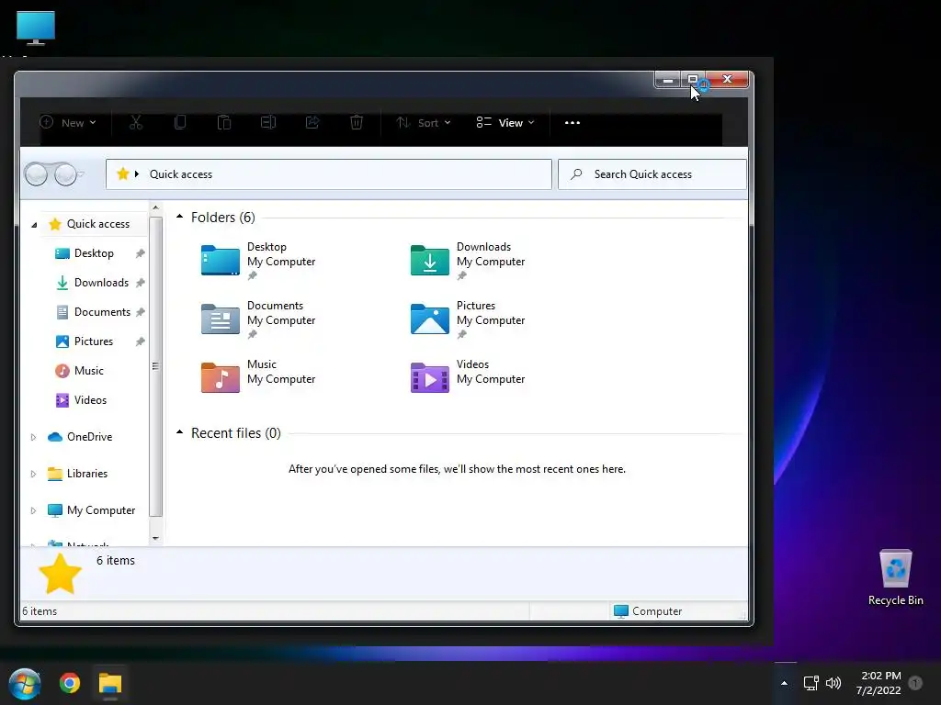Image resolution: width=941 pixels, height=705 pixels.
Task: Select Downloads in the navigation pane
Action: click(101, 283)
